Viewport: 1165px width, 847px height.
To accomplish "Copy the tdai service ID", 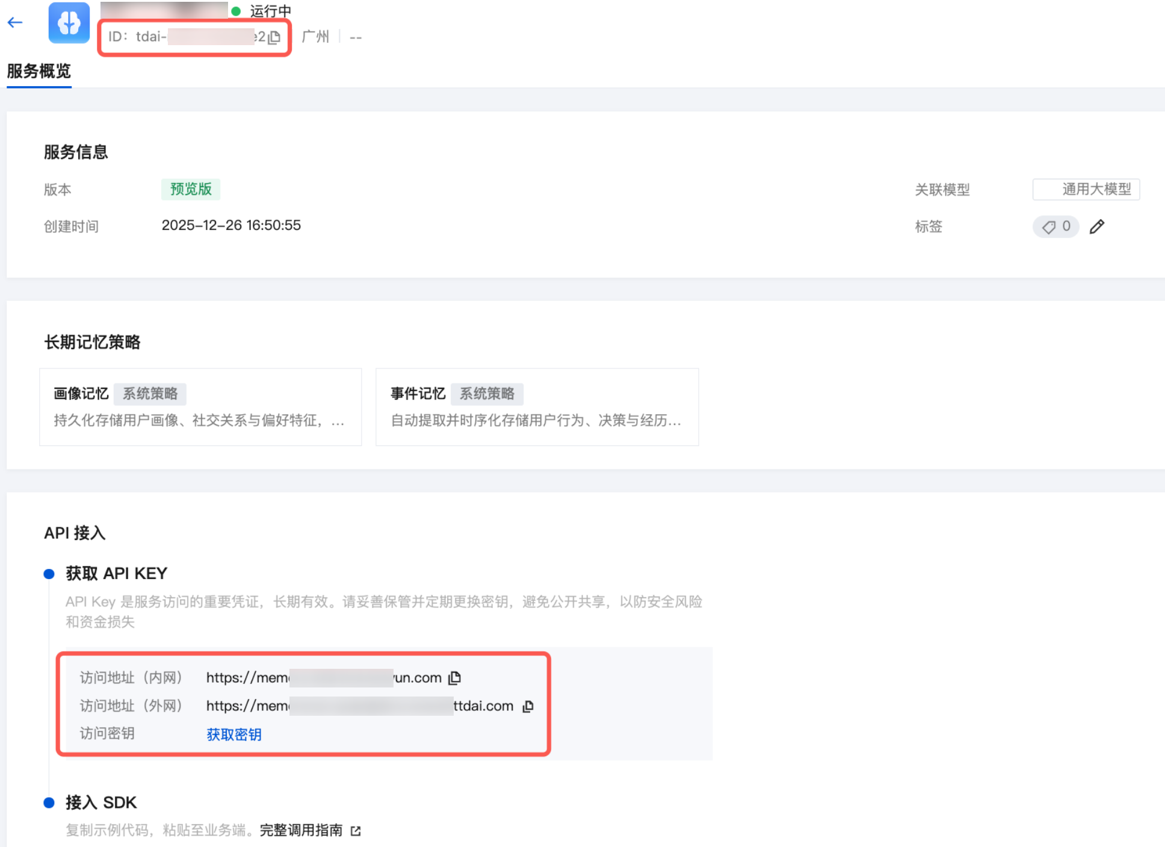I will click(274, 37).
